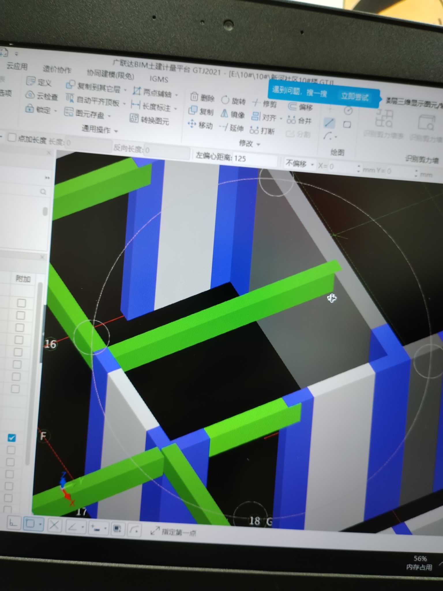Select the three-point arc draw tool
Image resolution: width=443 pixels, height=591 pixels.
[328, 135]
